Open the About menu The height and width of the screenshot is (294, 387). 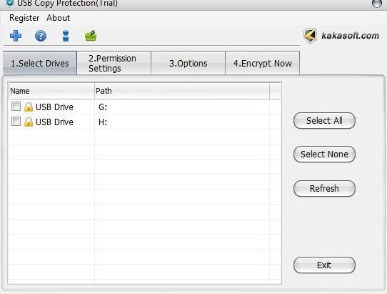pos(59,18)
